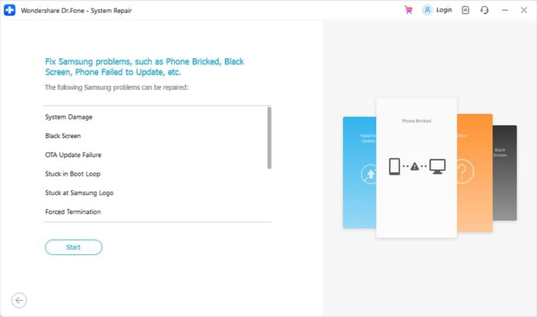Choose OTA Update Failure list entry
537x317 pixels.
coord(73,155)
